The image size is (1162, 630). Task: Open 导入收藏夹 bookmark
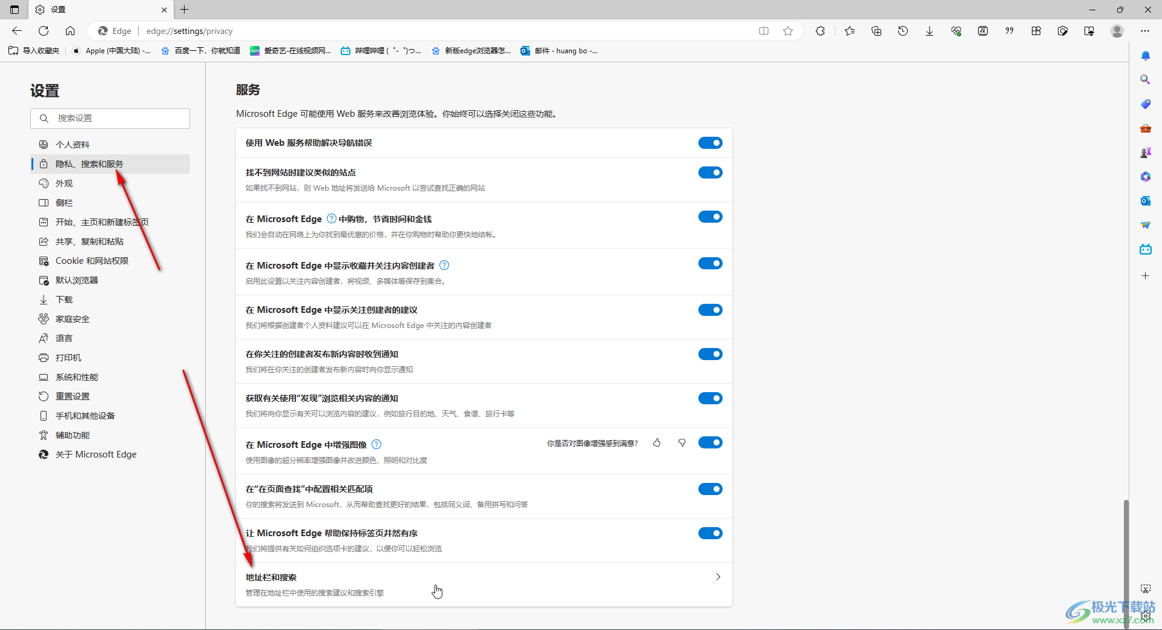[34, 51]
